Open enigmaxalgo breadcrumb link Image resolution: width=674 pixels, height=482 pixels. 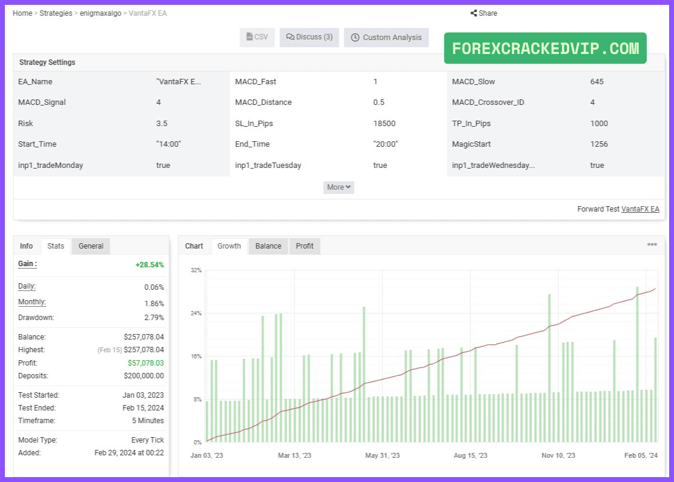(x=101, y=13)
